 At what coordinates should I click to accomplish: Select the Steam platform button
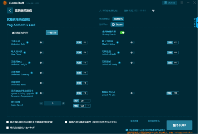pyautogui.click(x=117, y=25)
